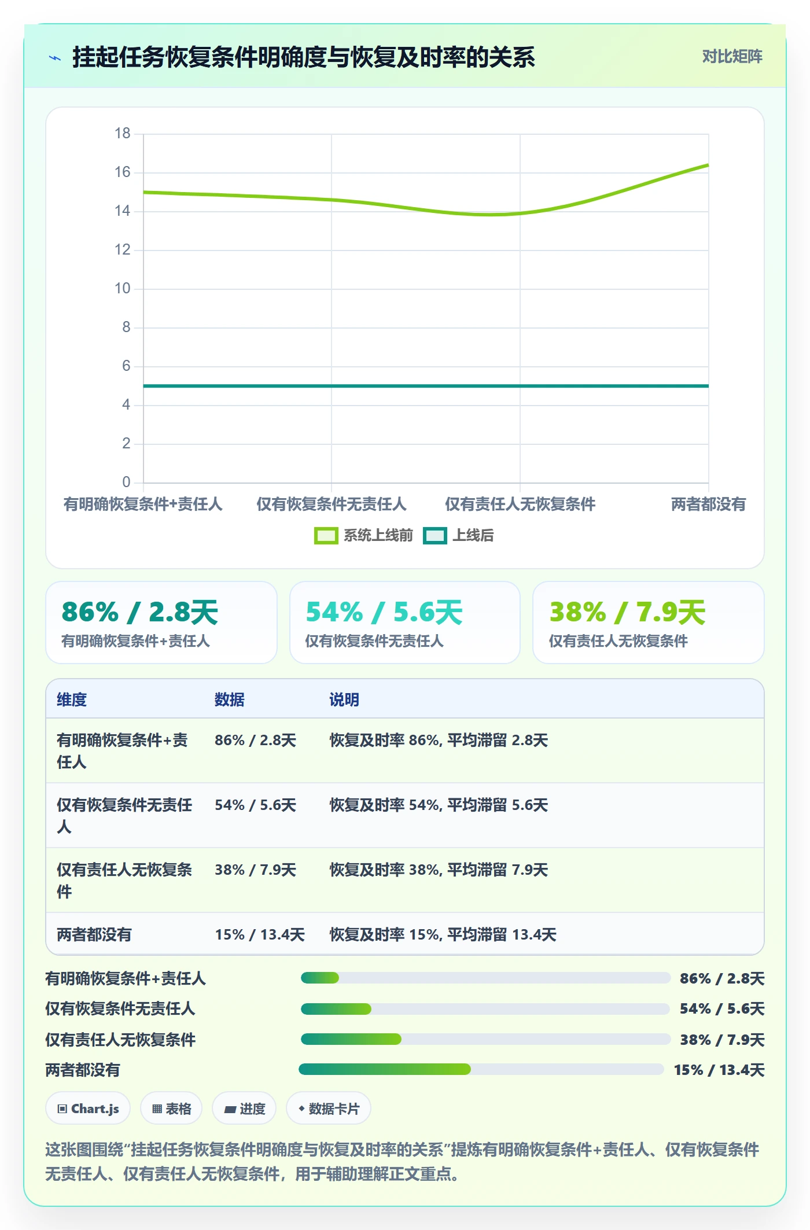Click the title 挂起任务恢复条件明确度与恢复及时率的关系
The width and height of the screenshot is (810, 1230).
click(304, 57)
